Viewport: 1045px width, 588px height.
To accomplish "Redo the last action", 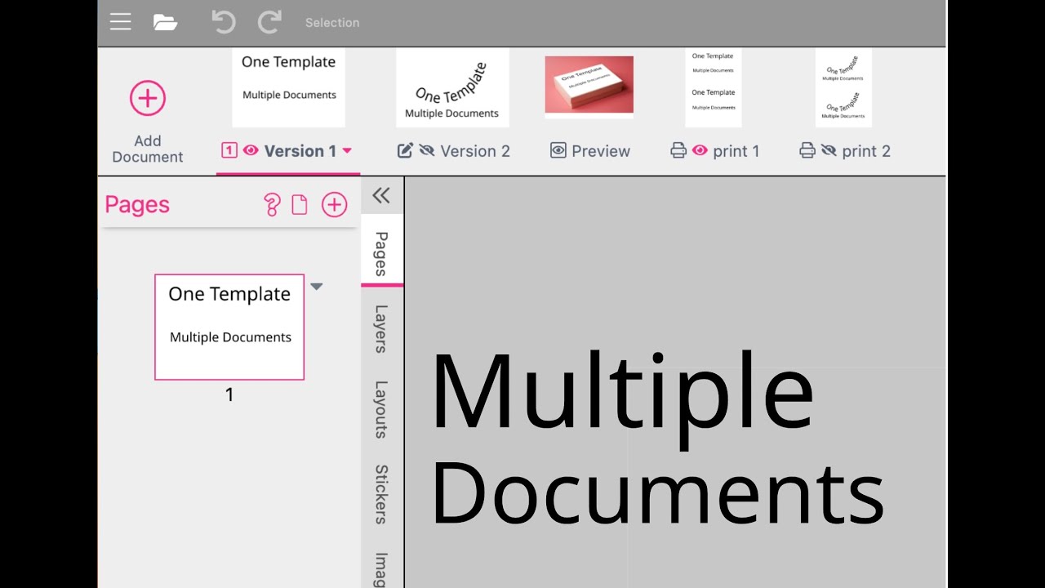I will [269, 22].
